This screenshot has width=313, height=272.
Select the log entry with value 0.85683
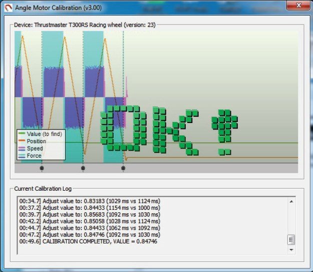[89, 214]
